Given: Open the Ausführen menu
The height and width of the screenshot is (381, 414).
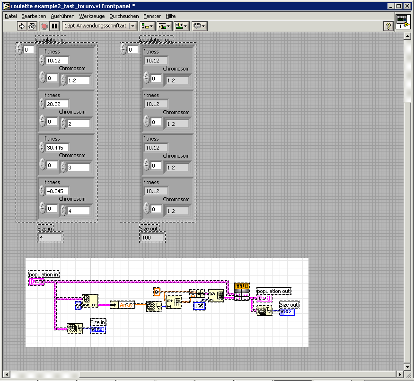Looking at the screenshot, I should [x=62, y=16].
